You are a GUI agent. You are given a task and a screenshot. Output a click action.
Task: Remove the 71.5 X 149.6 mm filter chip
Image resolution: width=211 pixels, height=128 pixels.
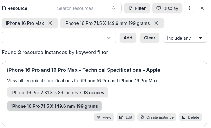coord(156,23)
